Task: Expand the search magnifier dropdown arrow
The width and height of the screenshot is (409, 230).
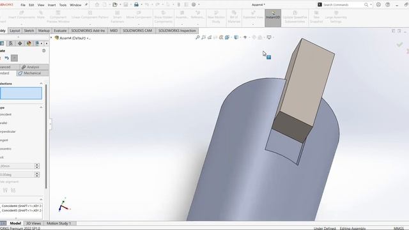Action: [x=371, y=4]
